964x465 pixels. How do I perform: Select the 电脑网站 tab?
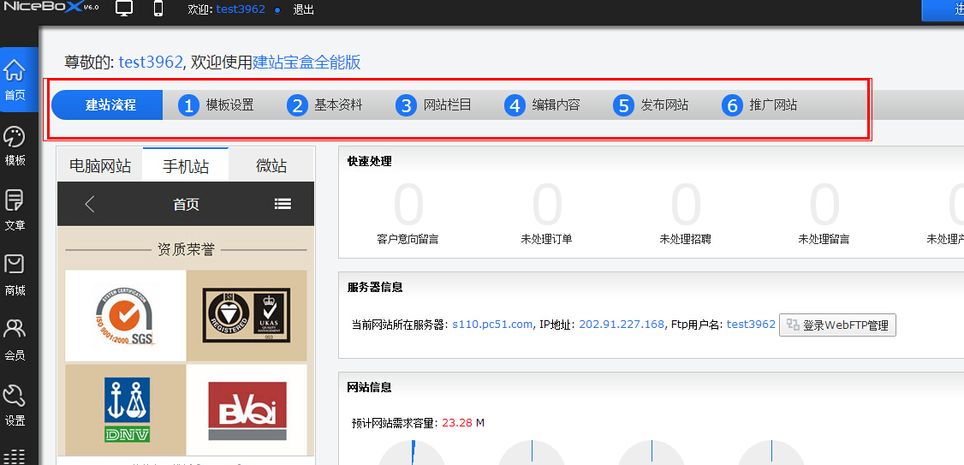coord(100,165)
